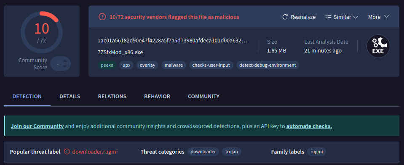The image size is (404, 165).
Task: Click the 10/72 detection score gauge
Action: (41, 32)
